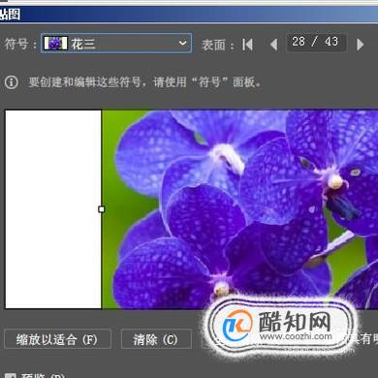This screenshot has height=378, width=378.
Task: Open the 符号 dropdown showing 花三
Action: [116, 43]
